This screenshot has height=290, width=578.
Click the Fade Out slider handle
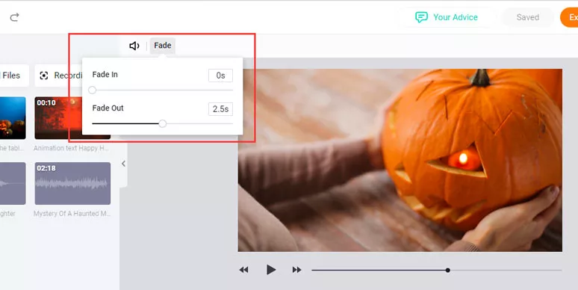point(163,123)
